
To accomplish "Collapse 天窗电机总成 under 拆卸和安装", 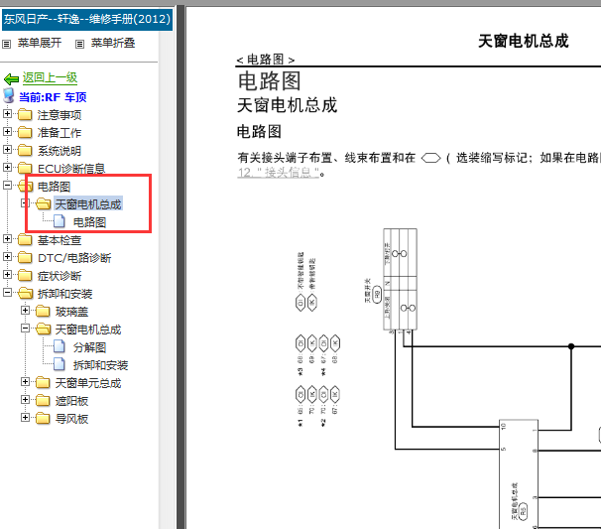I will (x=26, y=328).
